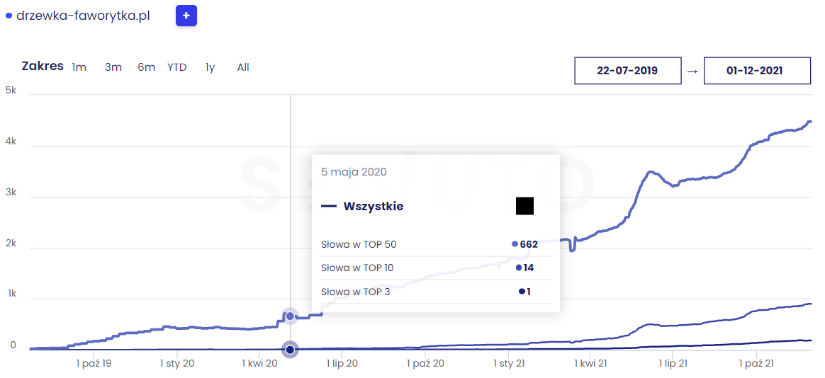
Task: Click the TOP 3 data point marker
Action: [x=289, y=350]
